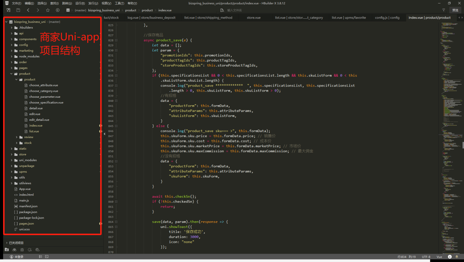
Task: Open the debug bug panel icon
Action: (x=22, y=250)
